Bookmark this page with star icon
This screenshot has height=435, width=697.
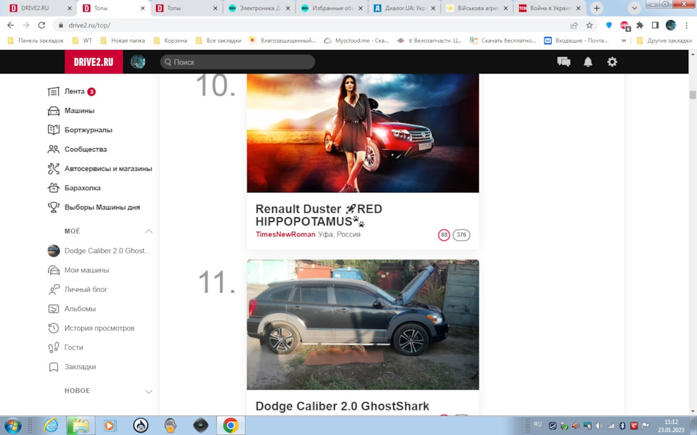(x=590, y=25)
